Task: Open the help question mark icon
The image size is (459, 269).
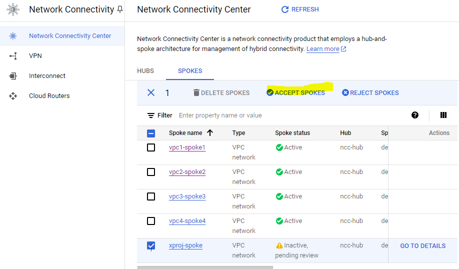Action: tap(415, 115)
